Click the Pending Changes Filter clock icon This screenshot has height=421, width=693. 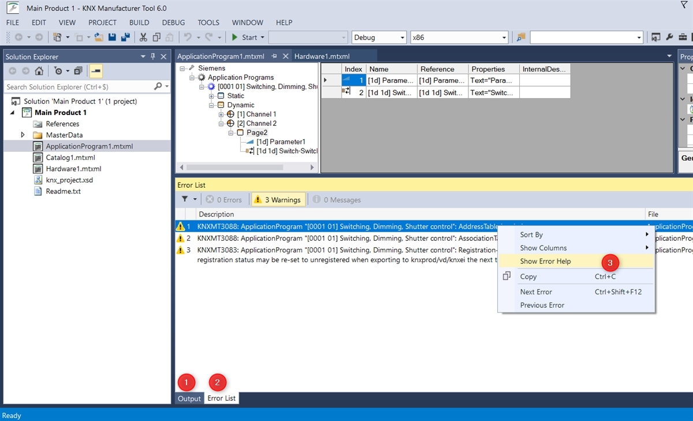[58, 71]
